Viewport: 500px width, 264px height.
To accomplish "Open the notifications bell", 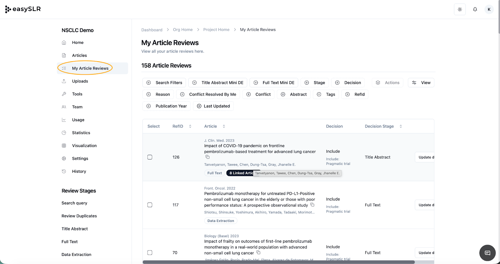I will tap(475, 9).
